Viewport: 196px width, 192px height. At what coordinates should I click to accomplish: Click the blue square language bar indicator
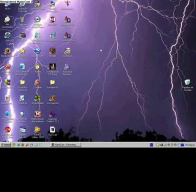[151, 145]
